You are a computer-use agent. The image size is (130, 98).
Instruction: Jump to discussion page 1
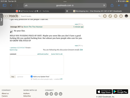tap(17, 48)
